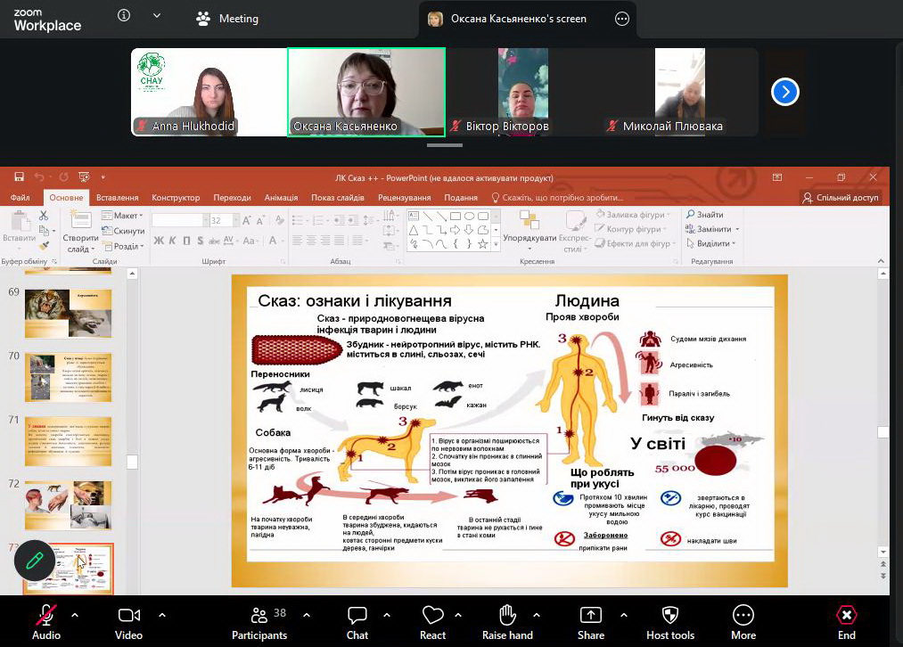Show next participants with blue arrow

784,92
